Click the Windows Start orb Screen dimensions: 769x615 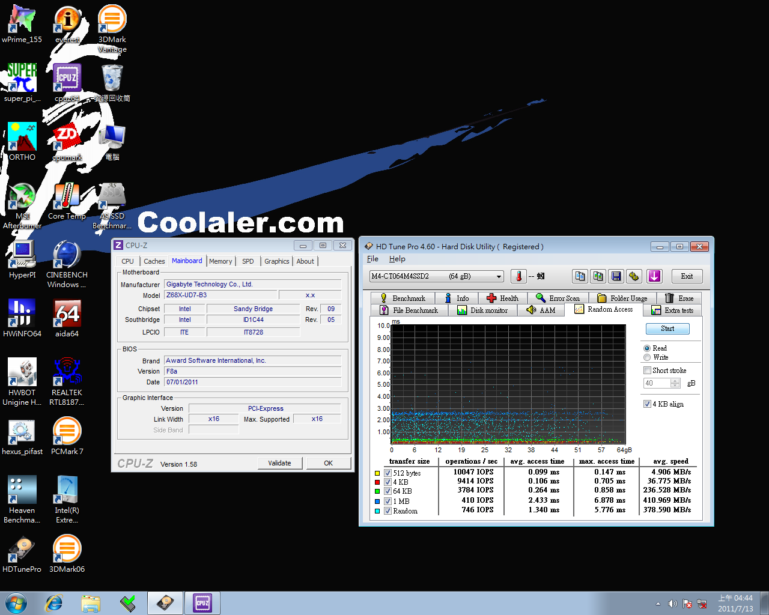tap(16, 603)
